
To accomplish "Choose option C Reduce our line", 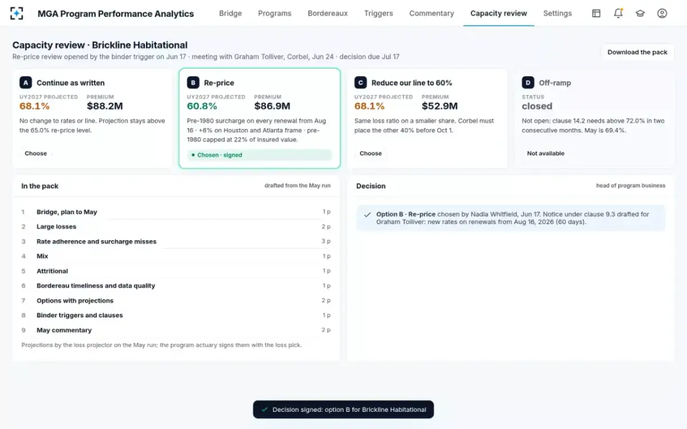I will 370,153.
